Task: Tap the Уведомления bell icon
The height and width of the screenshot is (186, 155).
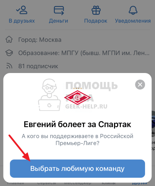Action: pos(133,10)
